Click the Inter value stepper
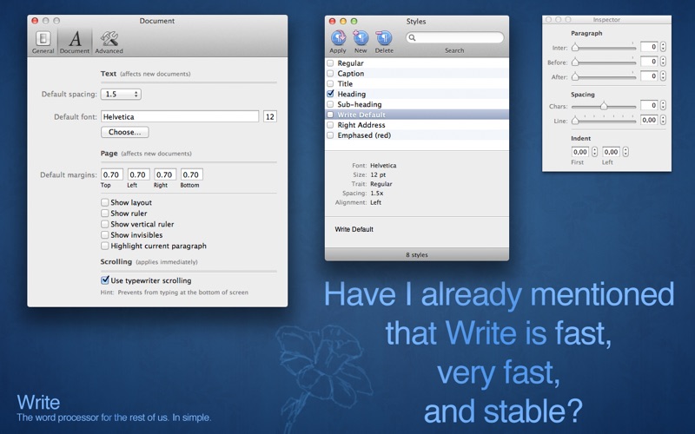Image resolution: width=695 pixels, height=434 pixels. [x=663, y=47]
